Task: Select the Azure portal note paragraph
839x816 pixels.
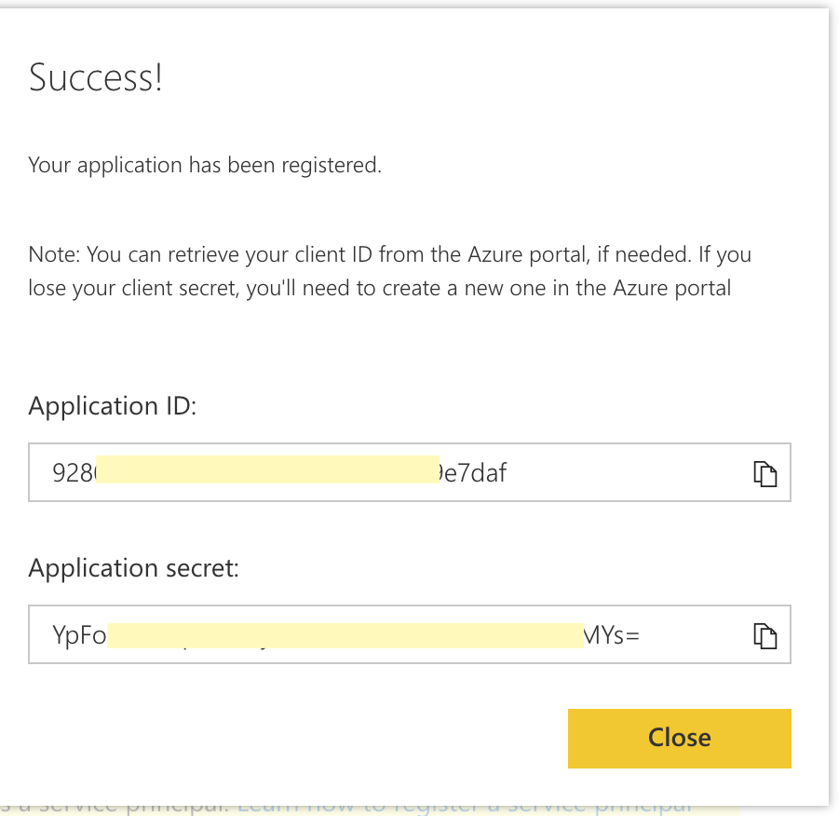Action: pos(389,271)
